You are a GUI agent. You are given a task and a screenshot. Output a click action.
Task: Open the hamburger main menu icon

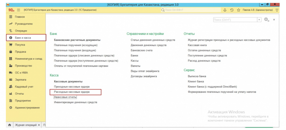pyautogui.click(x=19, y=10)
